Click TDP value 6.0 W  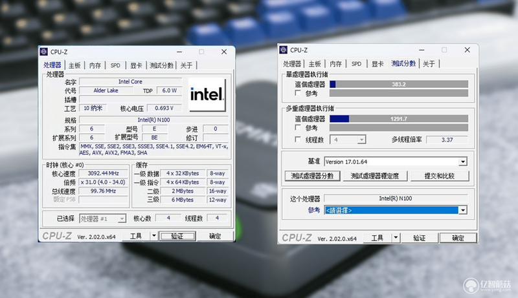coord(169,90)
